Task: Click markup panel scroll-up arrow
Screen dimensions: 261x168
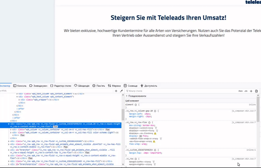Action: pos(123,95)
